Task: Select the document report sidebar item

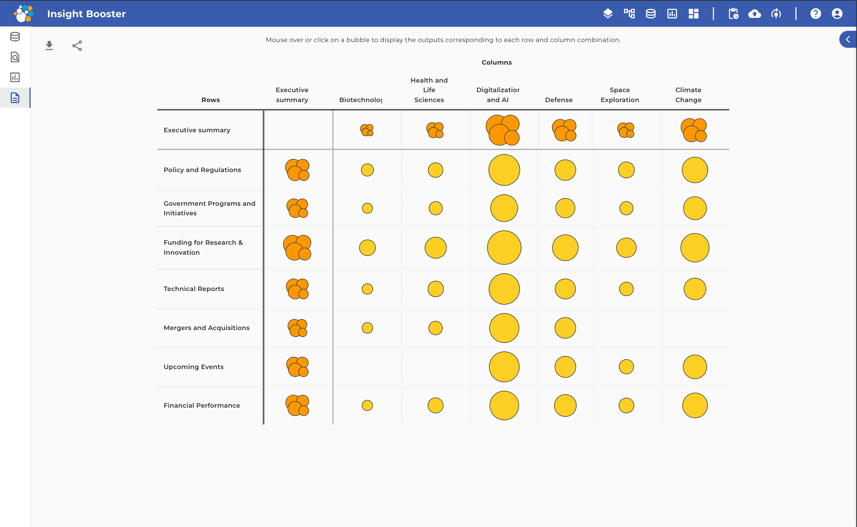Action: pos(15,98)
